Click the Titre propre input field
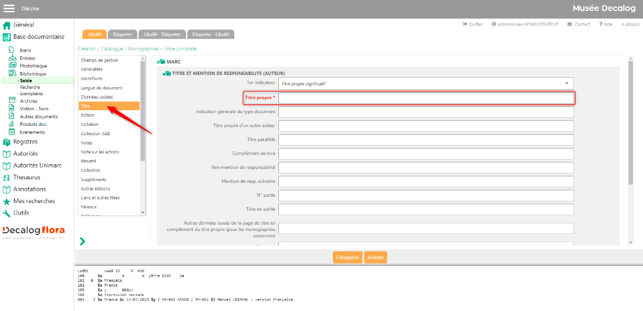The image size is (643, 311). tap(426, 98)
